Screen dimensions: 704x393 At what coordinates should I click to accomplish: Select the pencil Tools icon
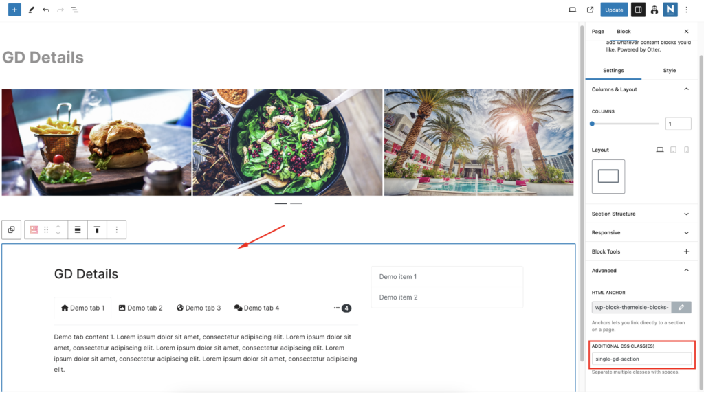[x=32, y=10]
